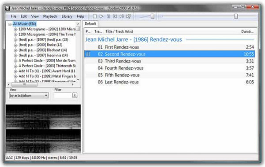Click the Pause button in toolbar

[108, 16]
